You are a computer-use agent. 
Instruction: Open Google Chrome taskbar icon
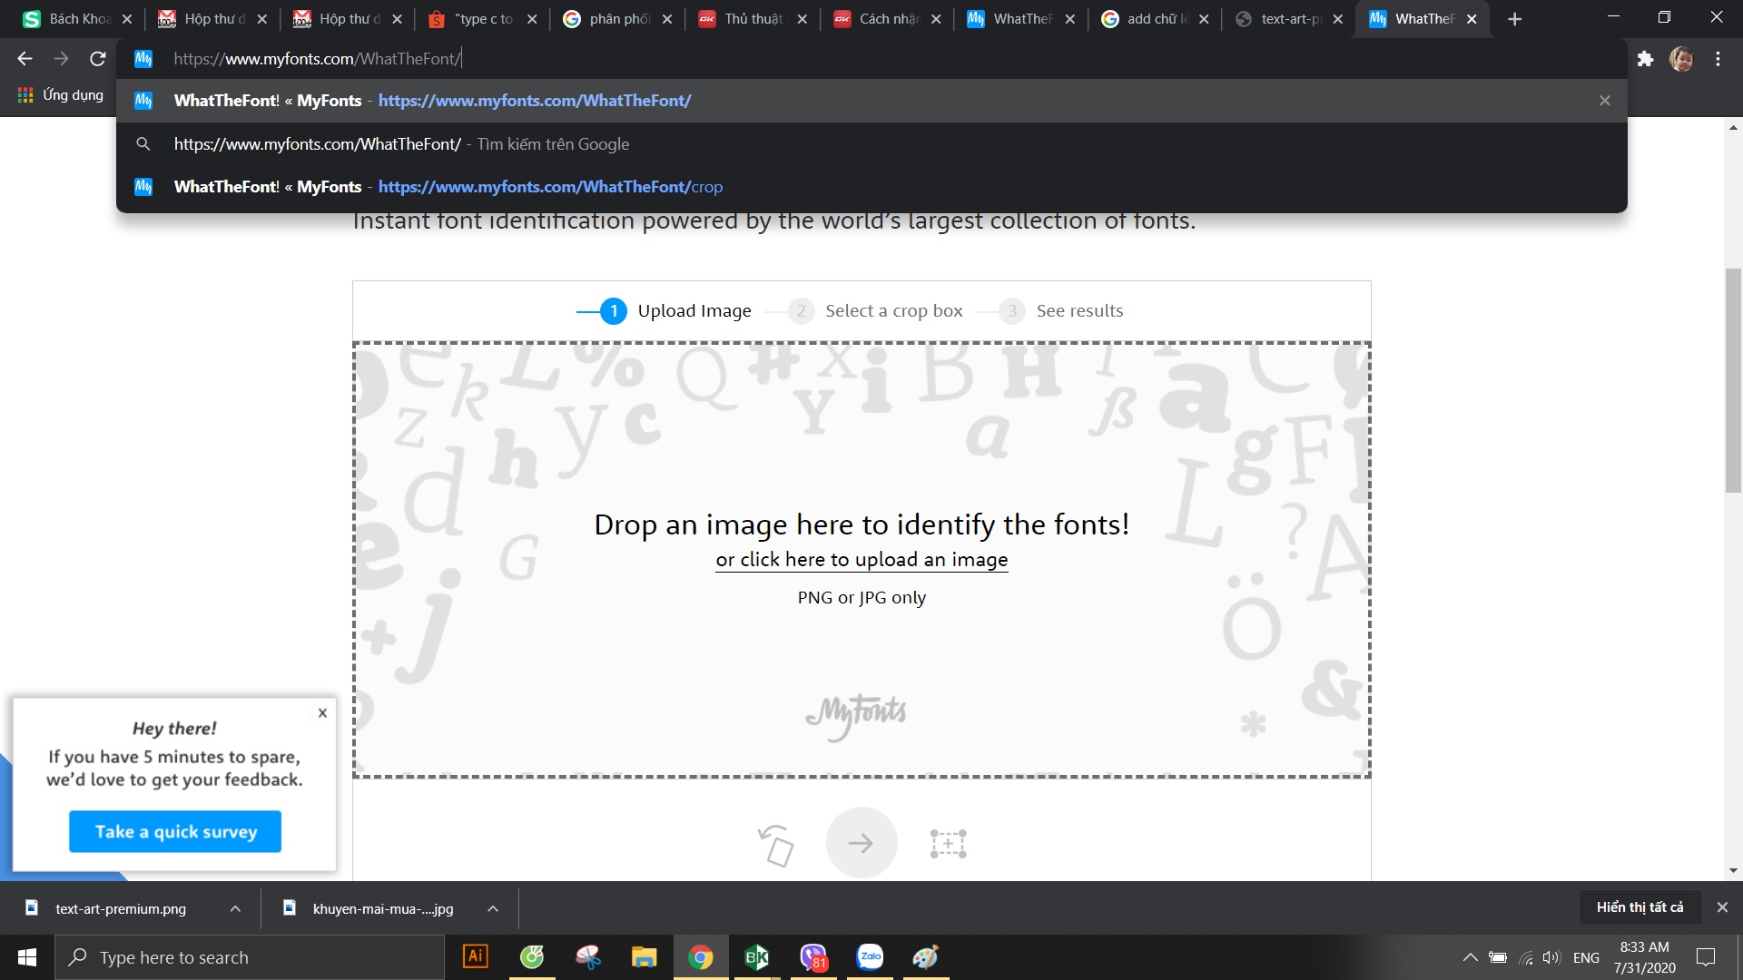pos(700,956)
